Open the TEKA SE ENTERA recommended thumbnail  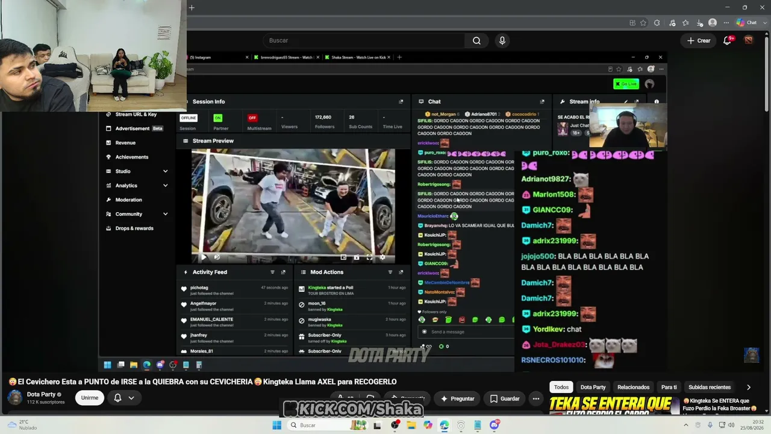[613, 405]
